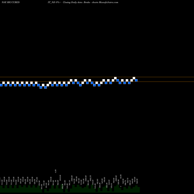Click the 'Closing Daily data' header text
The width and height of the screenshot is (194, 194).
coord(73,2)
